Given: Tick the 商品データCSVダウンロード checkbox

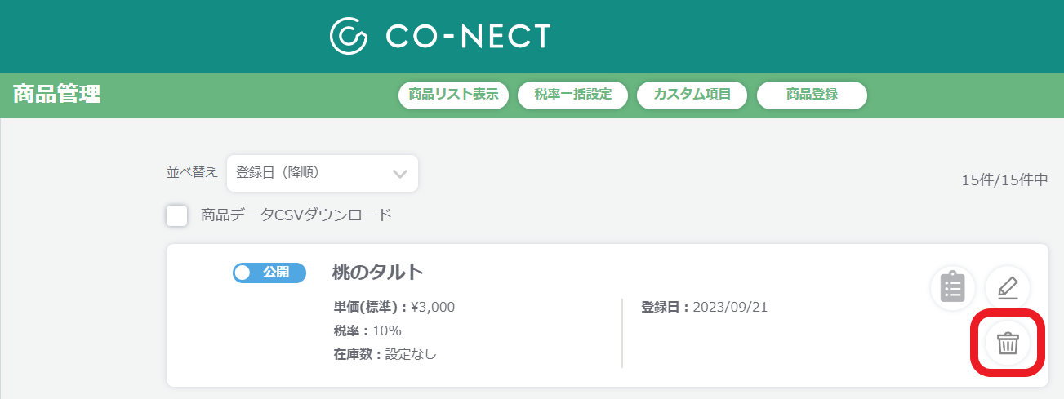Looking at the screenshot, I should click(x=176, y=215).
